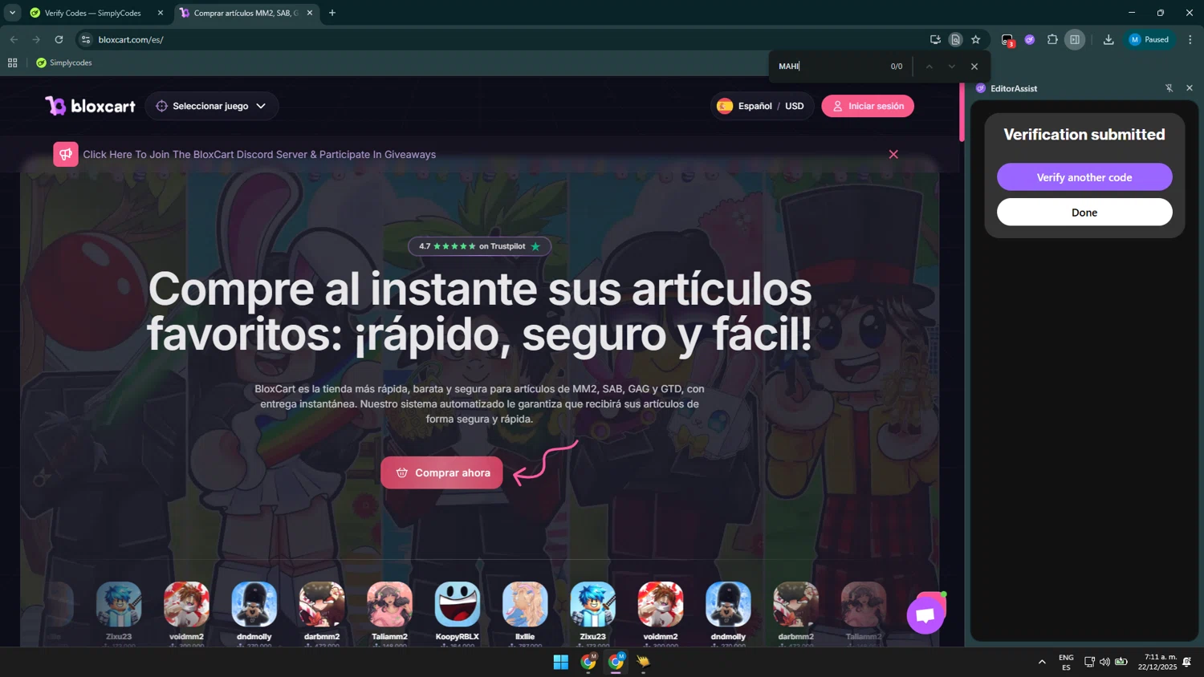Click the address bar URL bloxcart.com/es/
Image resolution: width=1204 pixels, height=677 pixels.
tap(131, 39)
